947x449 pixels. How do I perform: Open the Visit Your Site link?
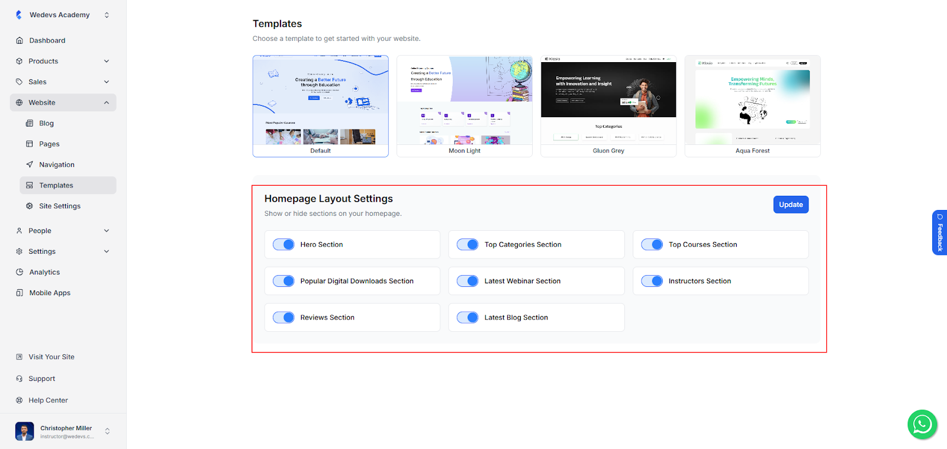pyautogui.click(x=51, y=357)
